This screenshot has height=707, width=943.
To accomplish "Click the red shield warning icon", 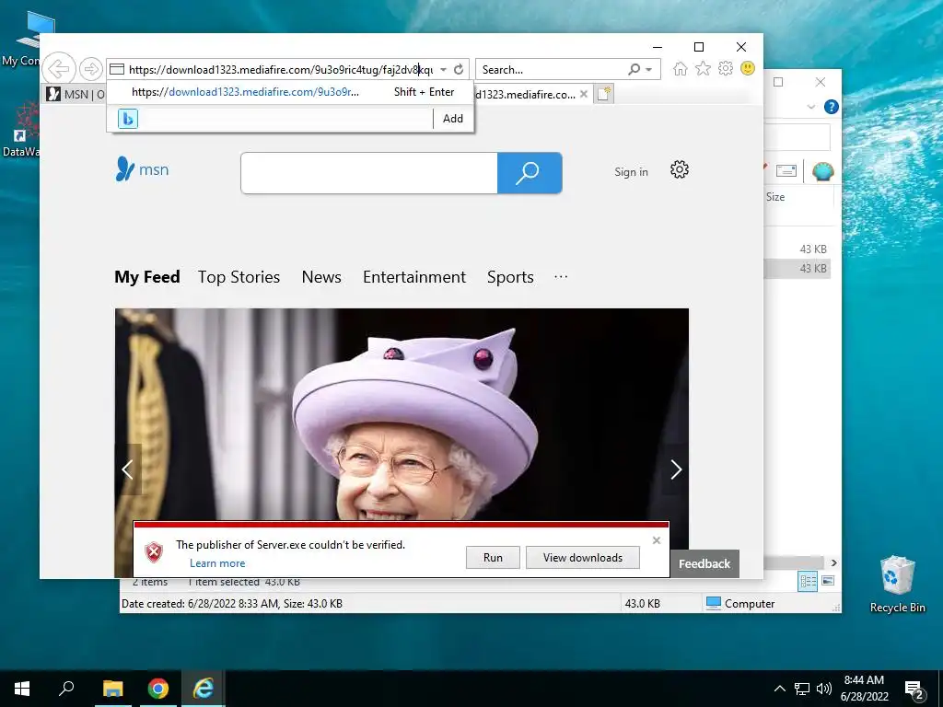I will (x=154, y=552).
